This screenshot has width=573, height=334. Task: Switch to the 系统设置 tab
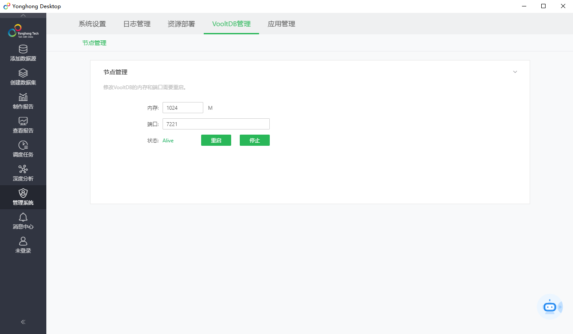click(92, 24)
